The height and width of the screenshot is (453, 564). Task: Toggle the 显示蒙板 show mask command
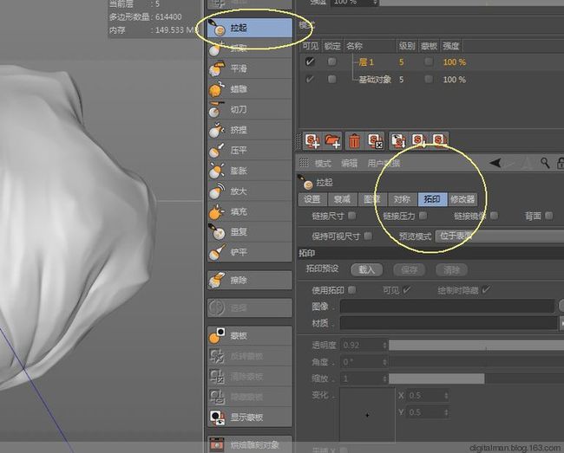250,417
